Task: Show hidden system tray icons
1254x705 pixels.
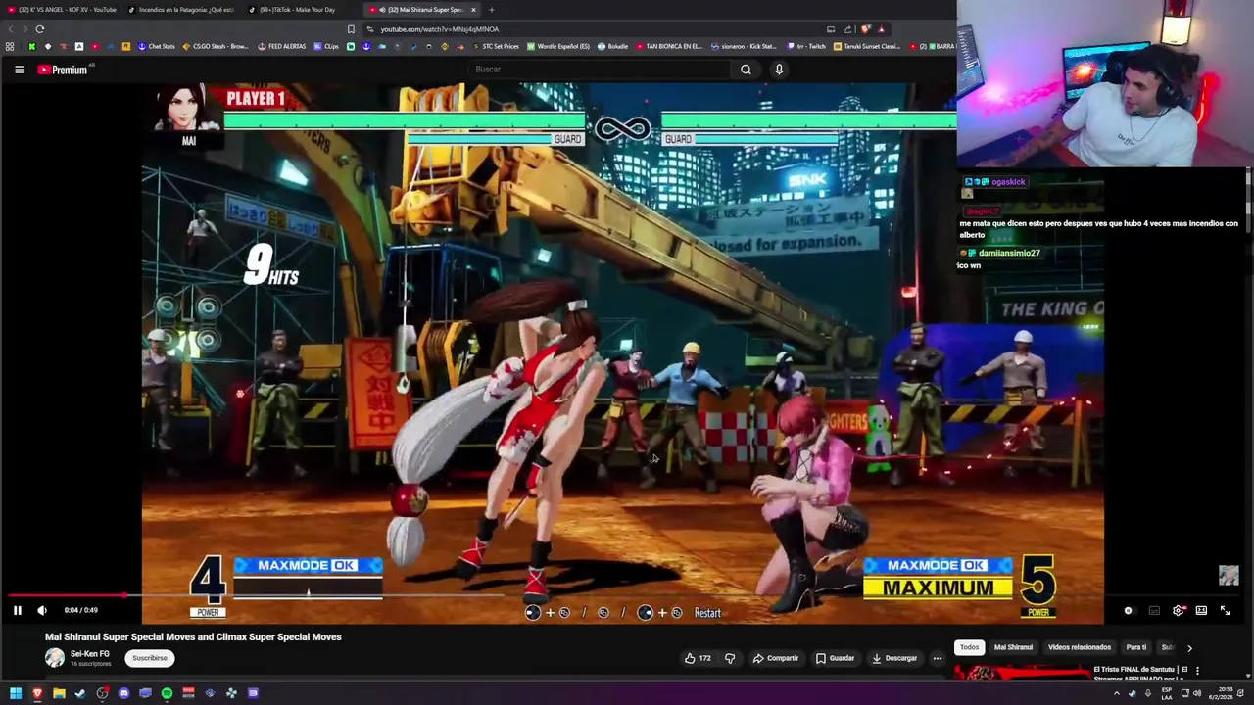Action: pyautogui.click(x=1116, y=693)
